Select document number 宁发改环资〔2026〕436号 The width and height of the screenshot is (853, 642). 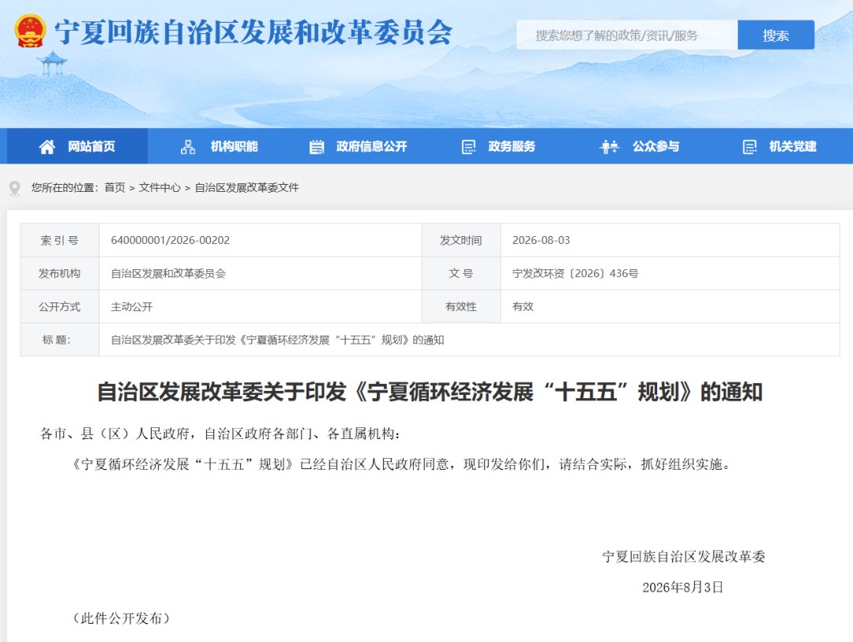point(575,274)
